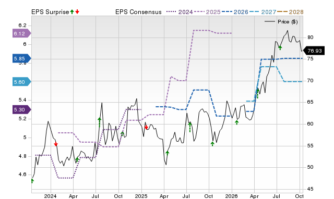Click green surprise arrow just after April 2025
The image size is (334, 199).
click(x=168, y=153)
